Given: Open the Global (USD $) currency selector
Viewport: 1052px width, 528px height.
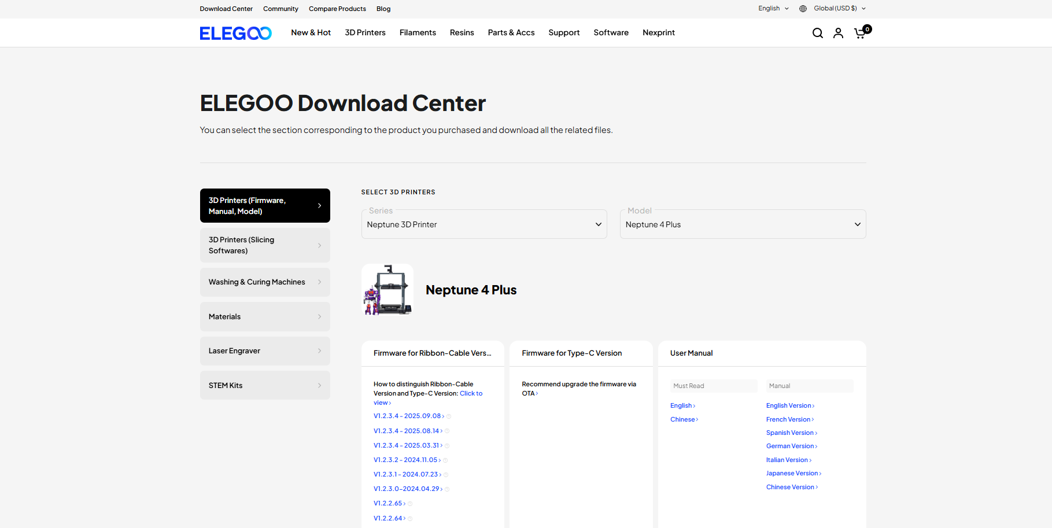Looking at the screenshot, I should [x=839, y=9].
